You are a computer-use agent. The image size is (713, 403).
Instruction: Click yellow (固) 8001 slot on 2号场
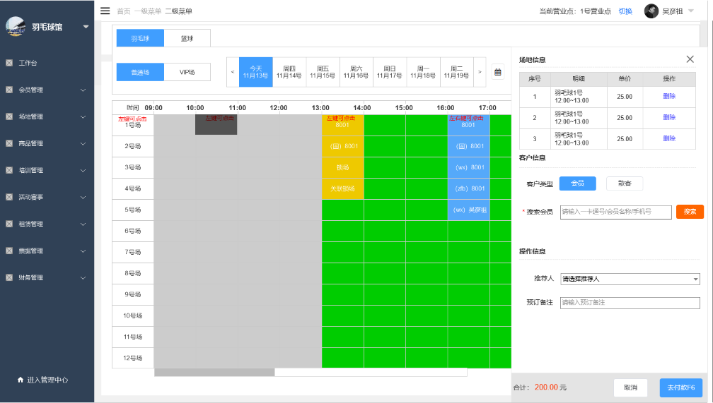343,146
